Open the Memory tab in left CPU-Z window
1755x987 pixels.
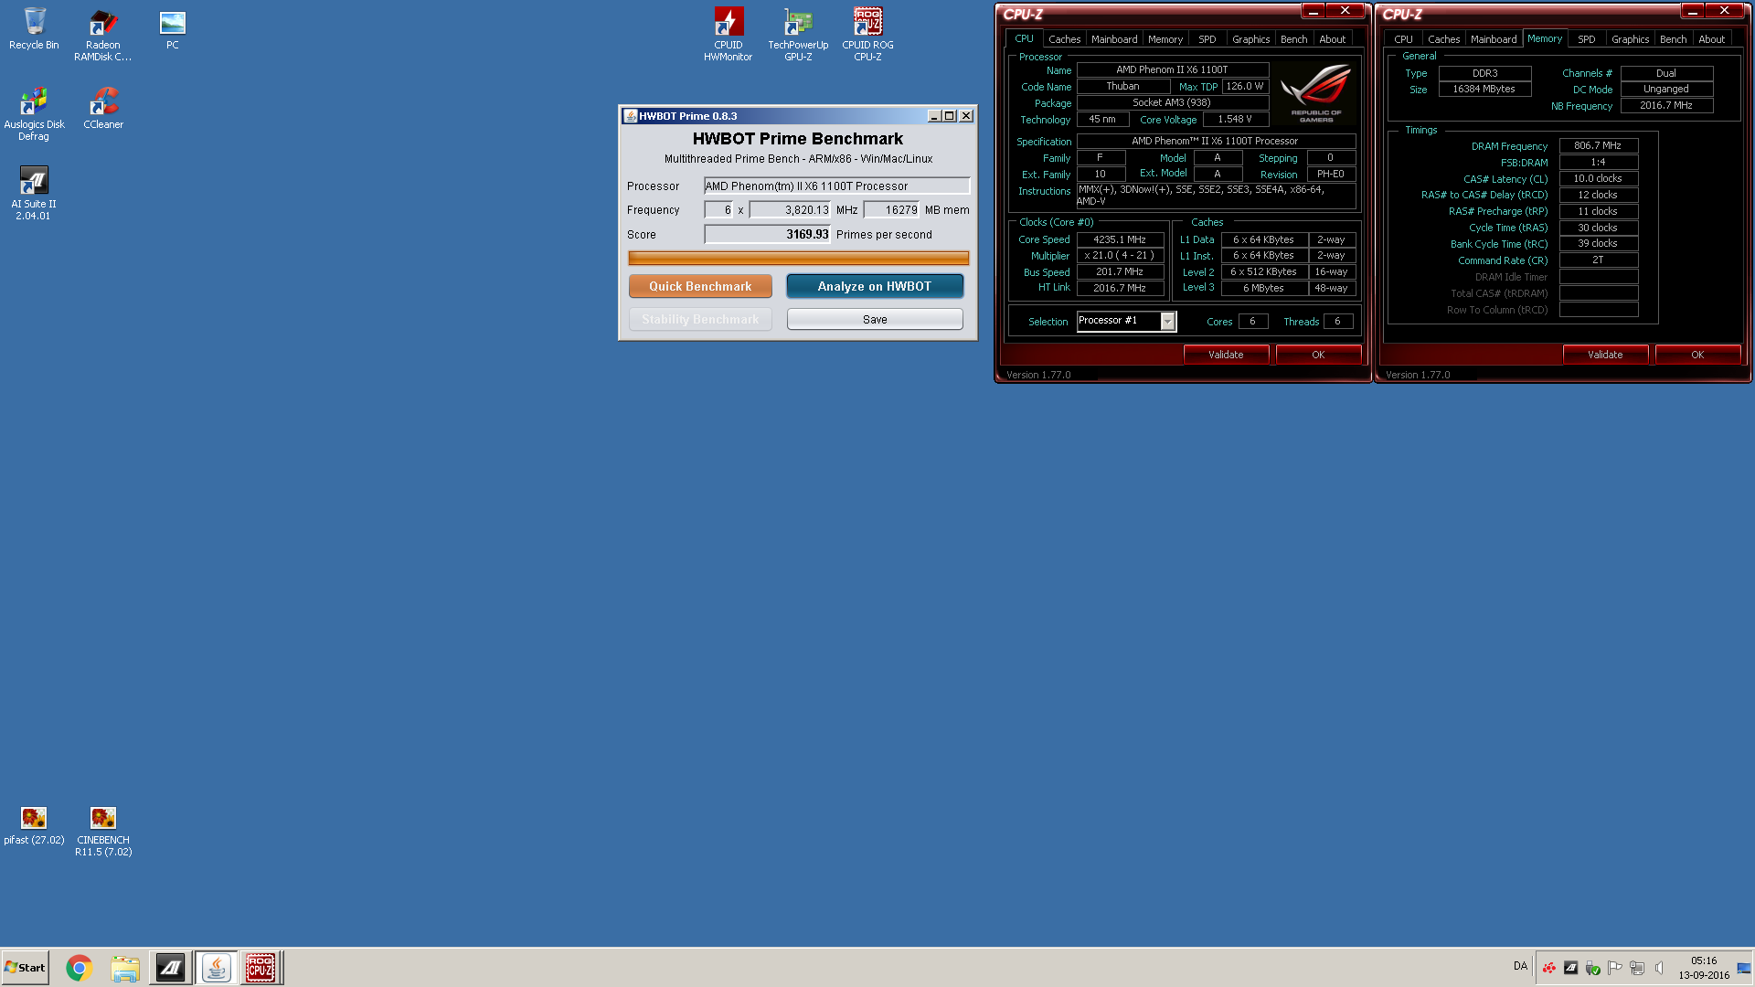(1165, 39)
